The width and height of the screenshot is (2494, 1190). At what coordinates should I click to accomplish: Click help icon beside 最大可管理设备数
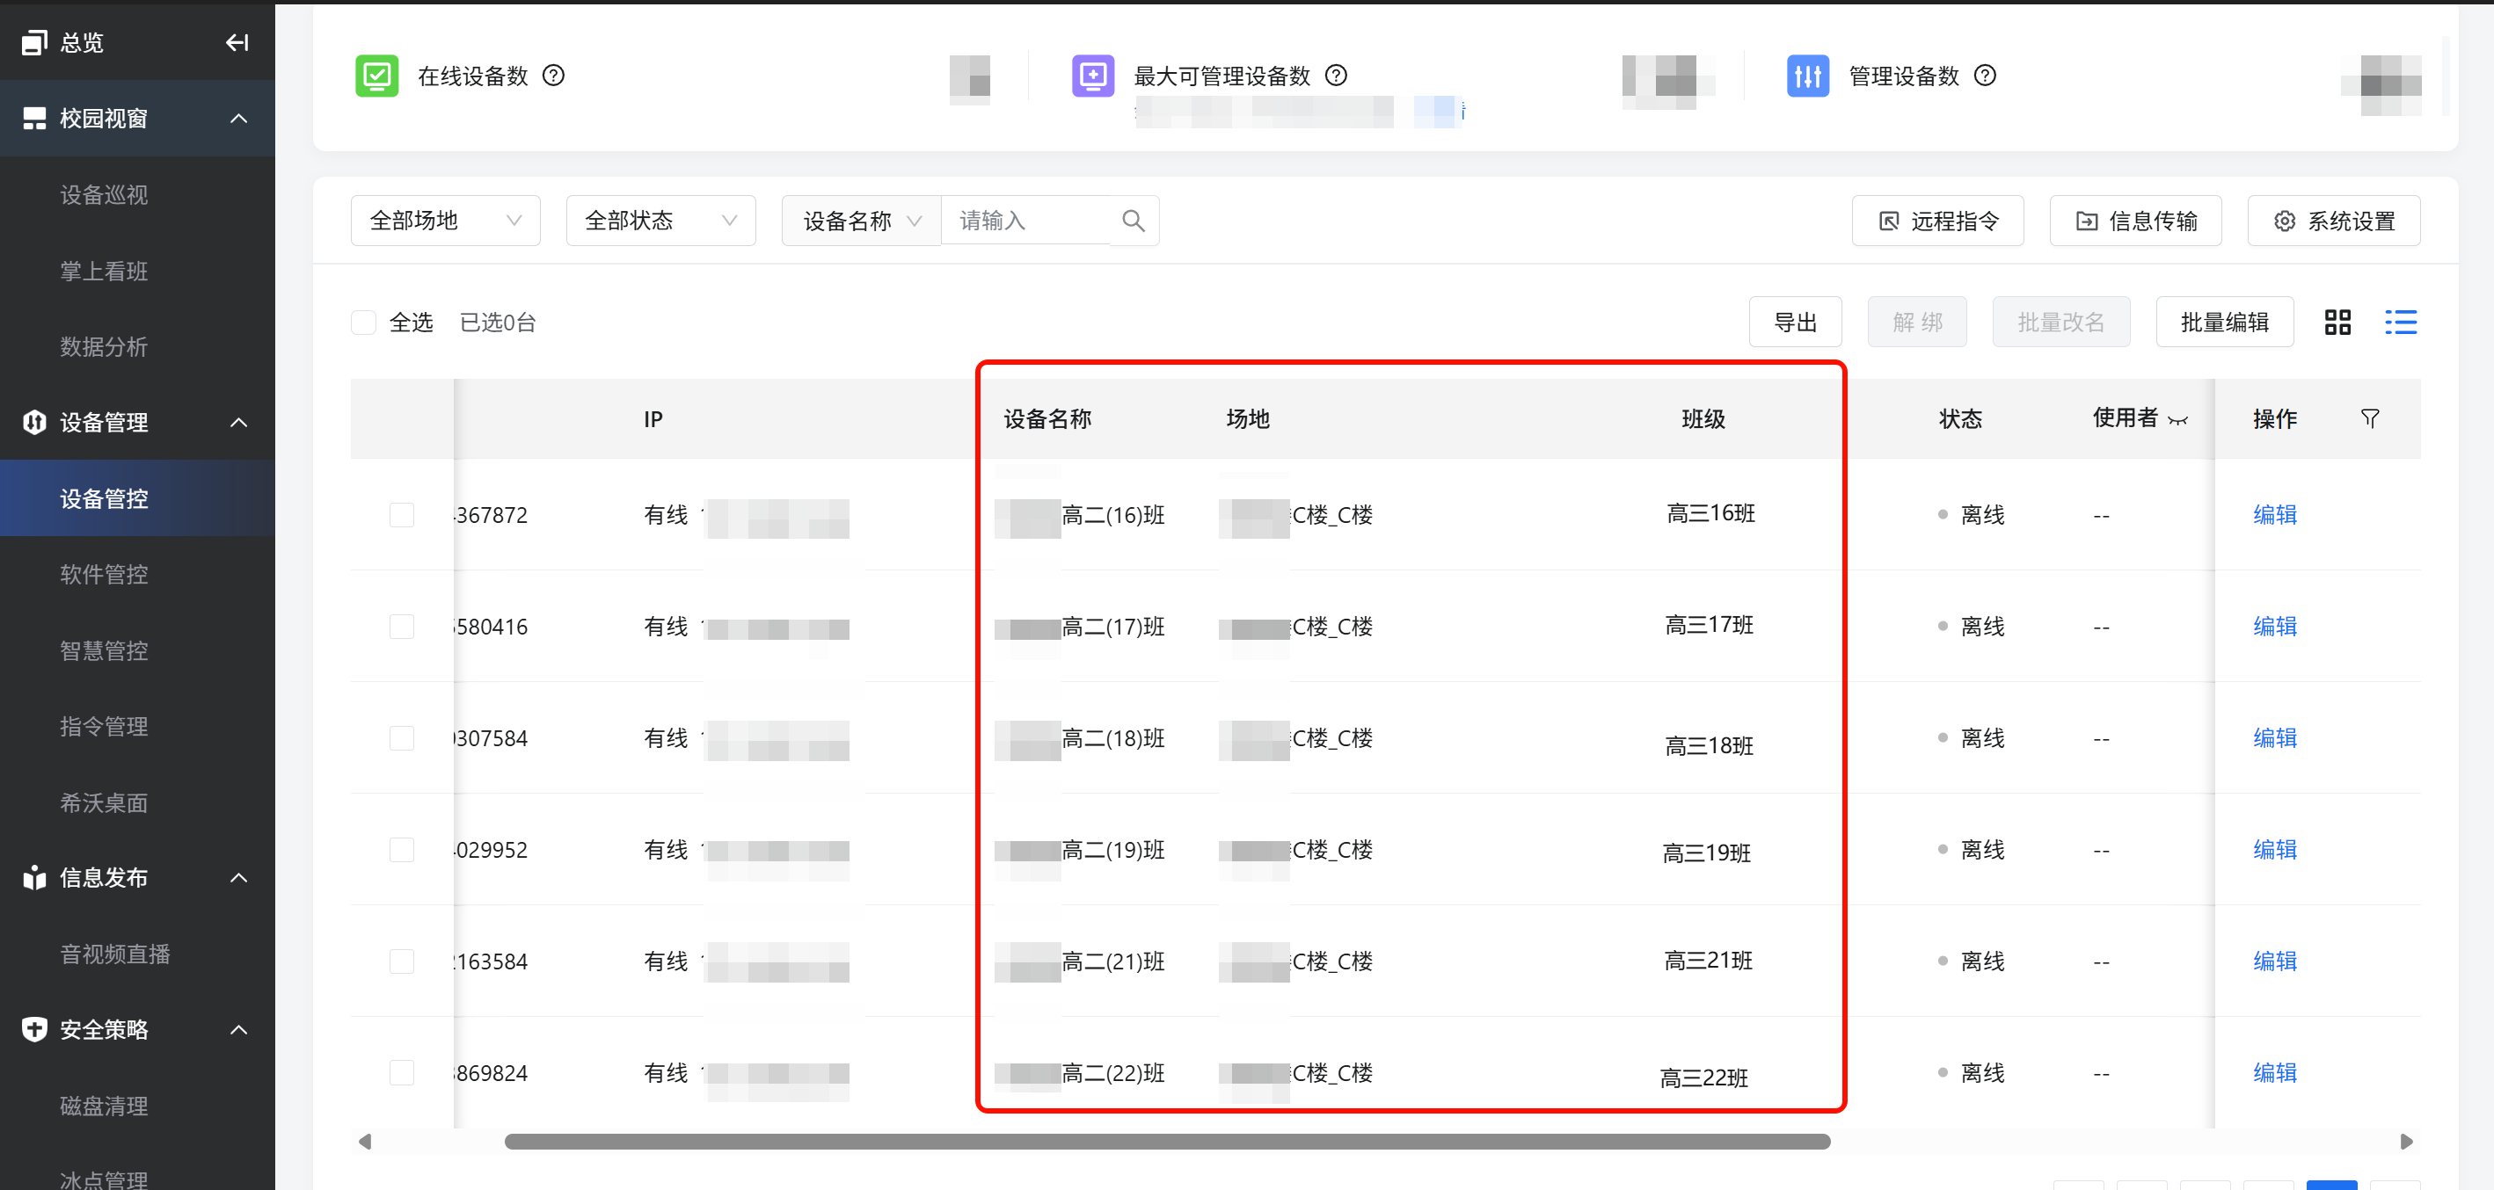point(1335,76)
